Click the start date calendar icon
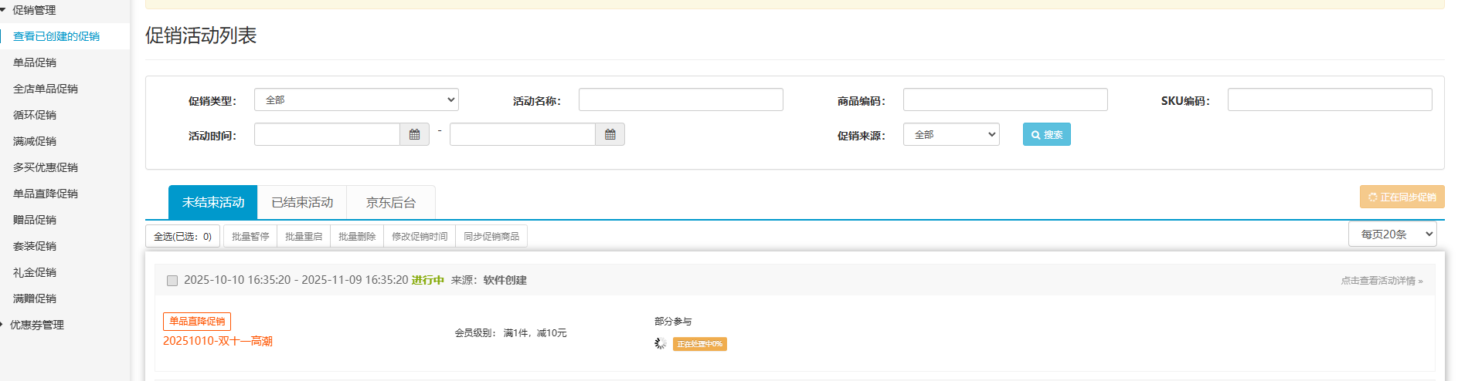Image resolution: width=1458 pixels, height=381 pixels. tap(414, 135)
